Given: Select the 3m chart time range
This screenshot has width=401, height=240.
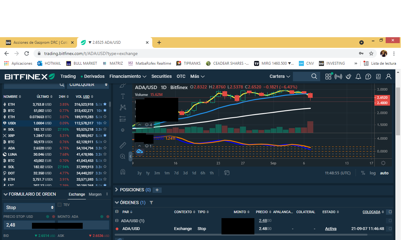Looking at the screenshot, I should click(157, 173).
